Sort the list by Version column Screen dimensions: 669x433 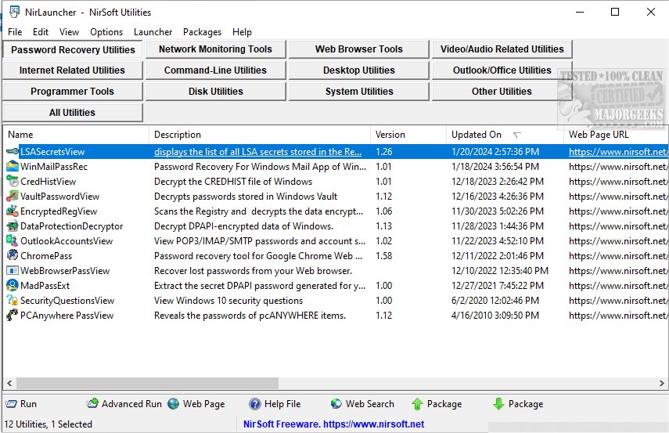(390, 135)
